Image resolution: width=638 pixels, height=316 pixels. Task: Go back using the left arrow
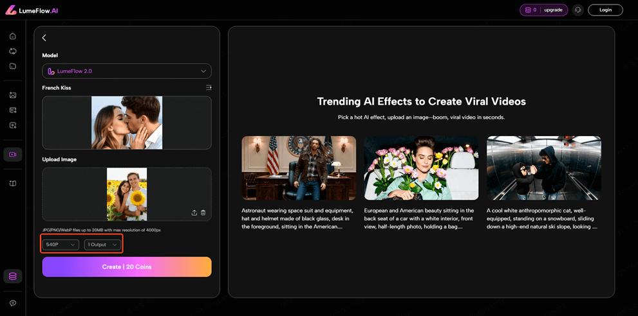click(x=44, y=38)
